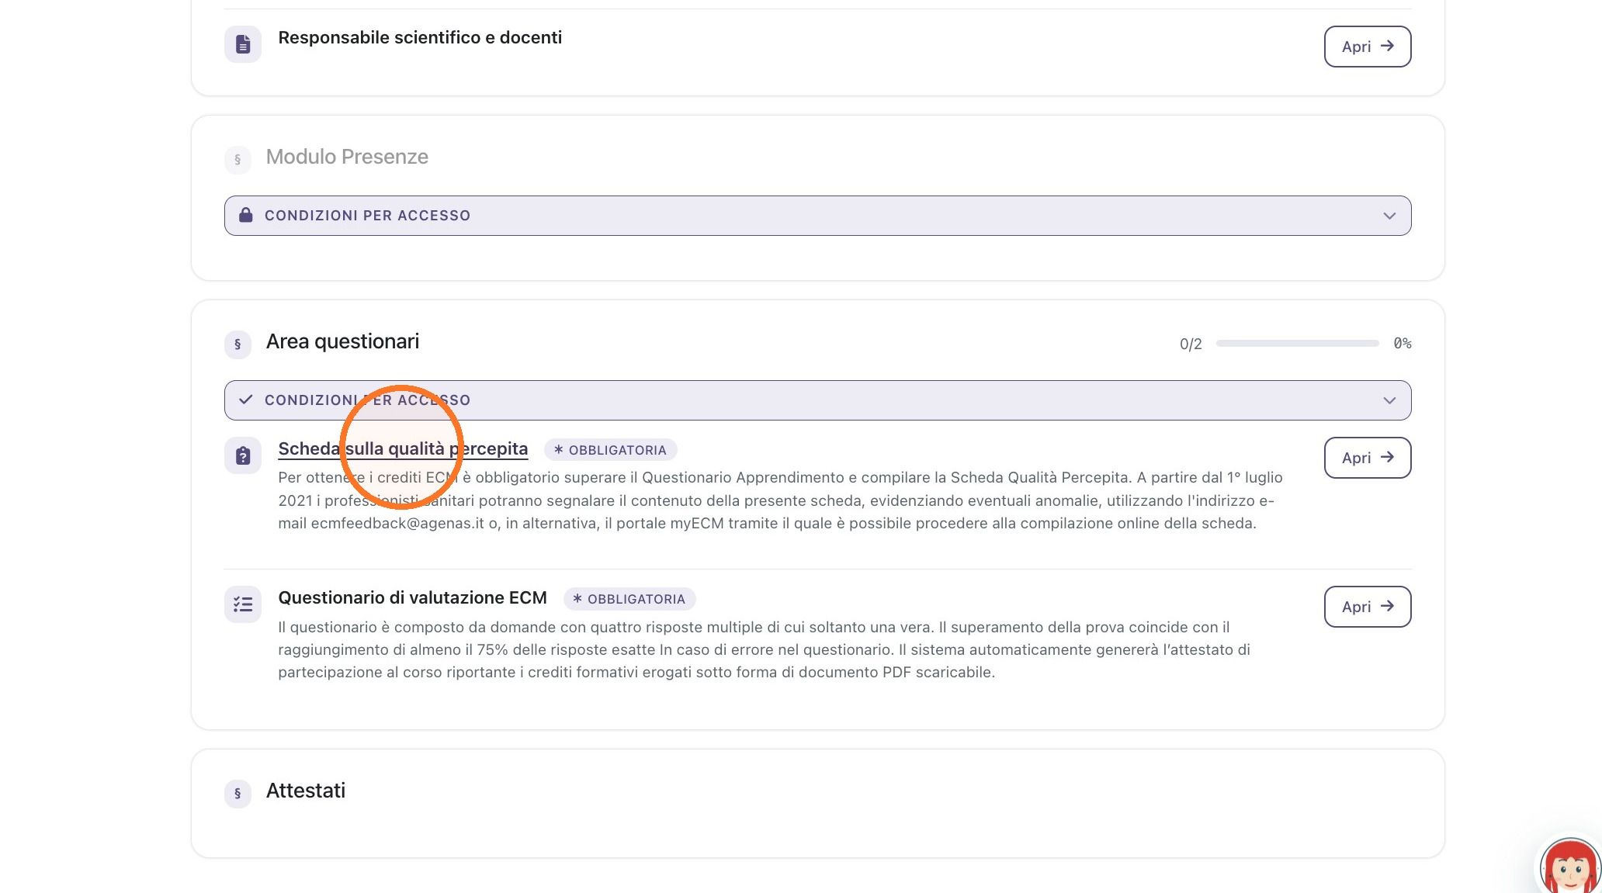Expand Modulo Presenze access conditions chevron
Image resolution: width=1602 pixels, height=893 pixels.
[x=1389, y=216]
